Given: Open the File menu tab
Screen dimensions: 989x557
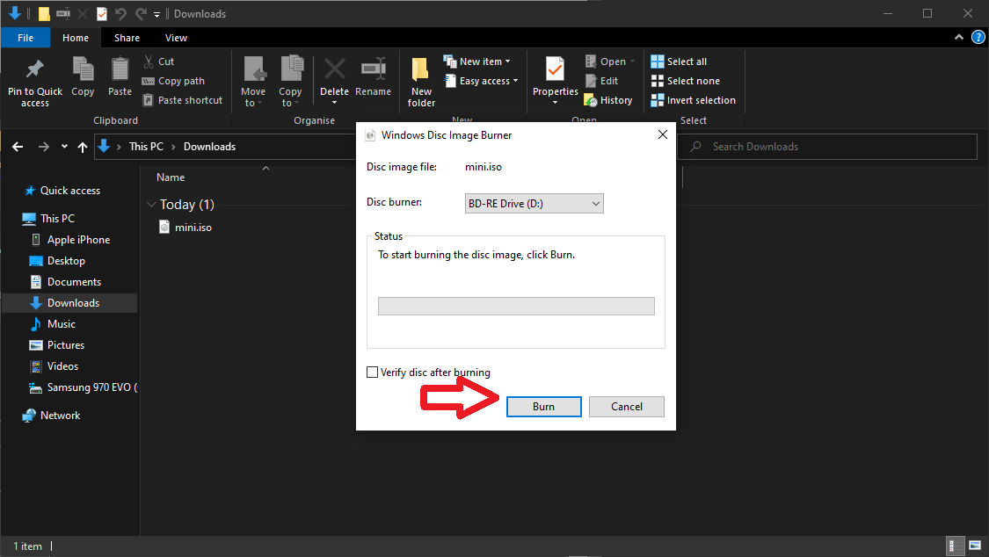Looking at the screenshot, I should point(25,38).
